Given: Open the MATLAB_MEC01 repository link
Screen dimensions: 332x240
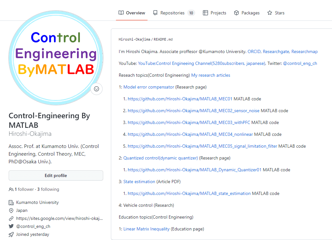Looking at the screenshot, I should [180, 99].
